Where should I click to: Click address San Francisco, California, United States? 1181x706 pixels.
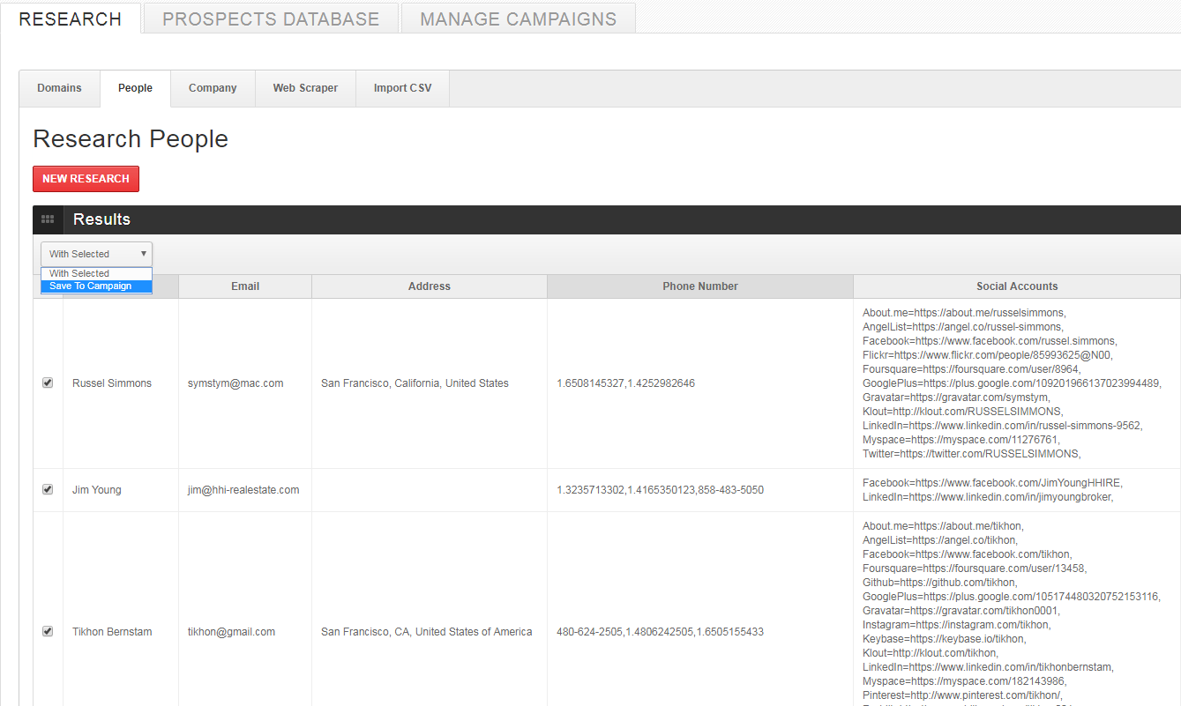(x=415, y=383)
